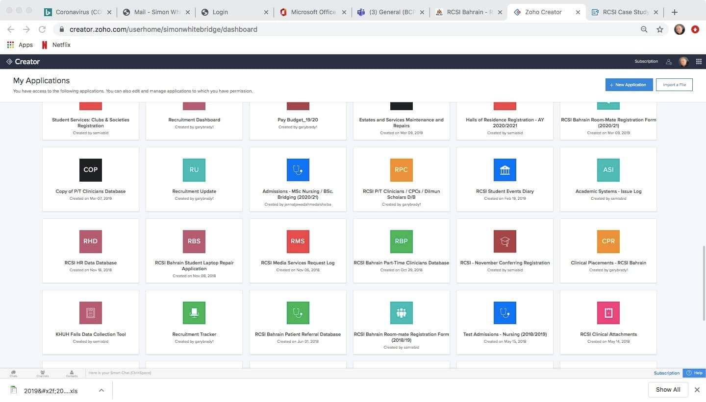Screen dimensions: 706x402
Task: Click the Patient Referral Database stethoscope icon
Action: [298, 313]
